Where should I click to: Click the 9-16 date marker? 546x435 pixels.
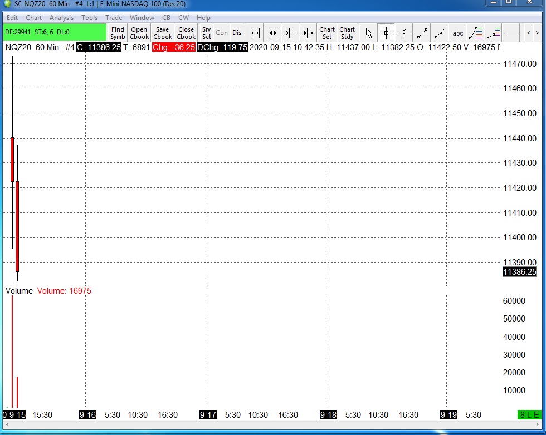pyautogui.click(x=87, y=415)
